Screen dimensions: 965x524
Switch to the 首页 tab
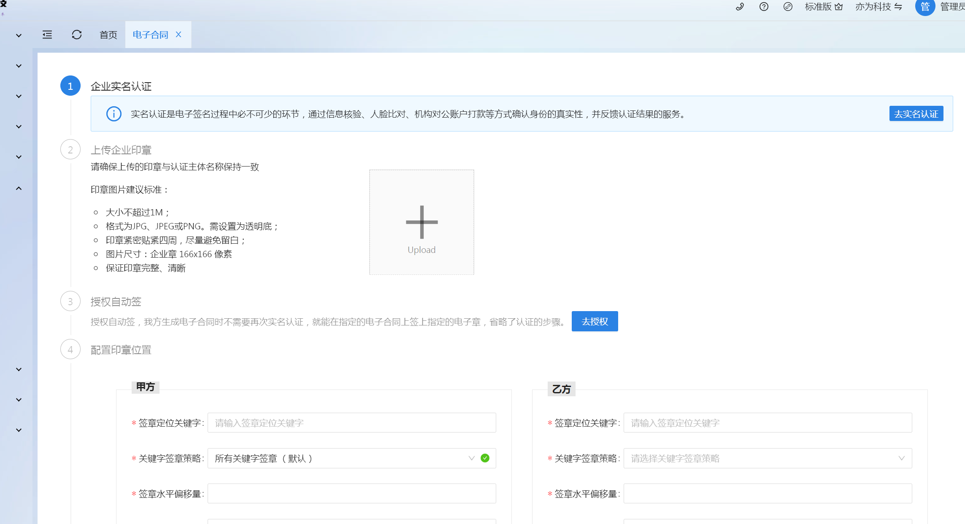(108, 35)
